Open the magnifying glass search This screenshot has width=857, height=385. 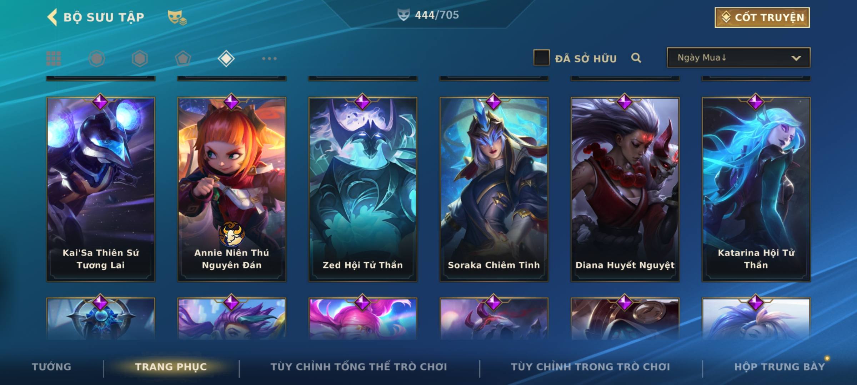pyautogui.click(x=636, y=58)
